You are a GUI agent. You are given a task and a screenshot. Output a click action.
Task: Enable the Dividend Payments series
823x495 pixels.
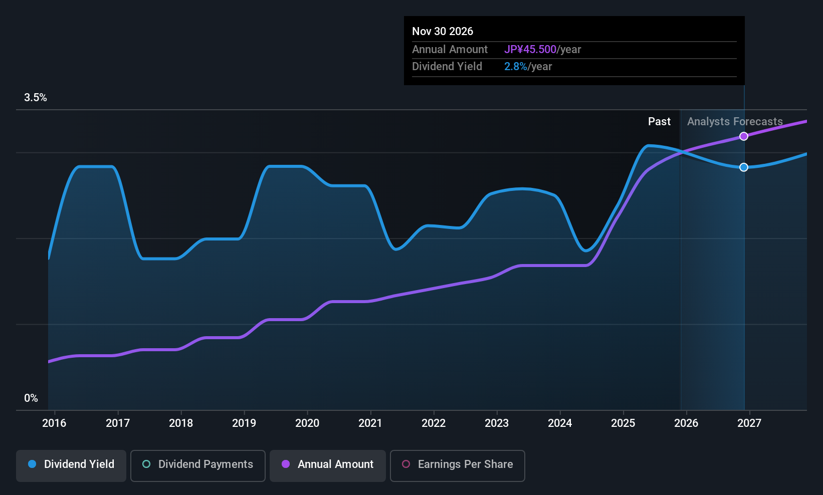pyautogui.click(x=197, y=465)
